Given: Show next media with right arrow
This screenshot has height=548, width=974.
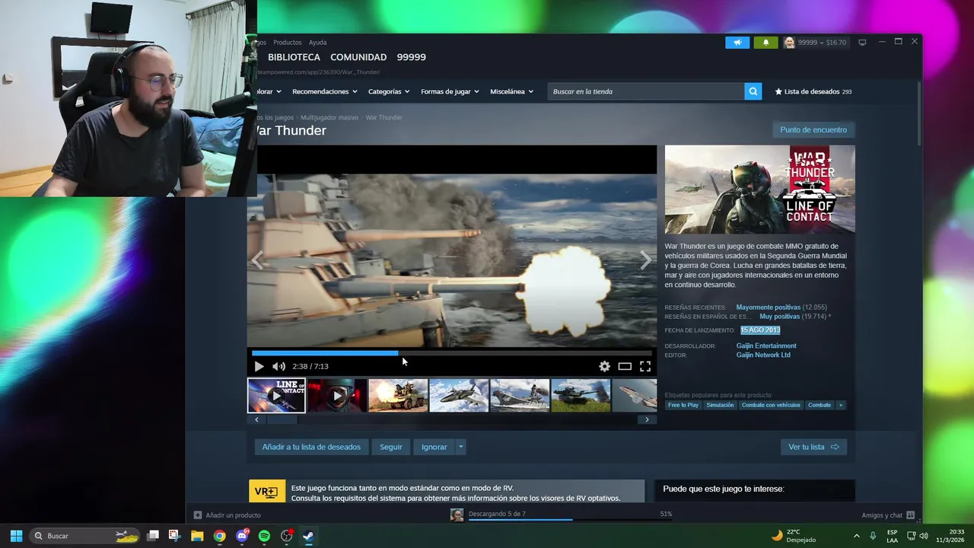Looking at the screenshot, I should 645,260.
